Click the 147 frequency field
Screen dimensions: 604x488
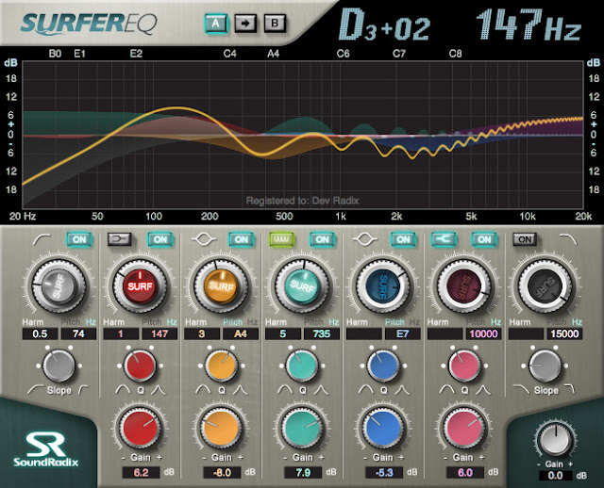159,333
